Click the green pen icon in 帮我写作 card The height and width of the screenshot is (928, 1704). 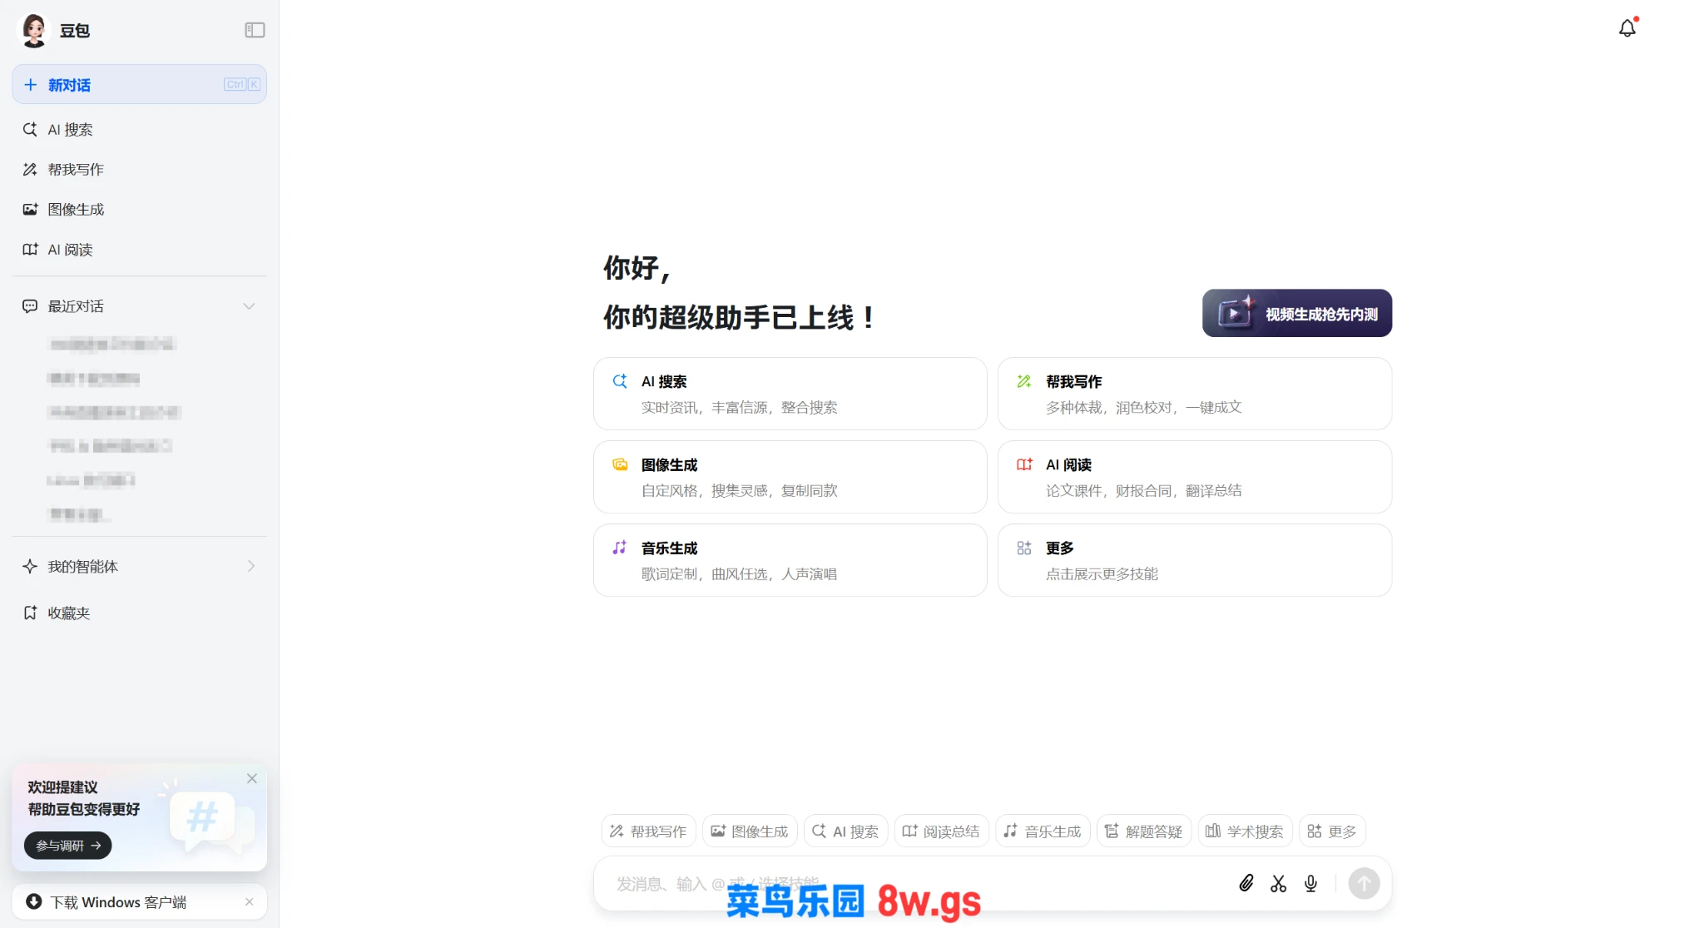pyautogui.click(x=1024, y=381)
